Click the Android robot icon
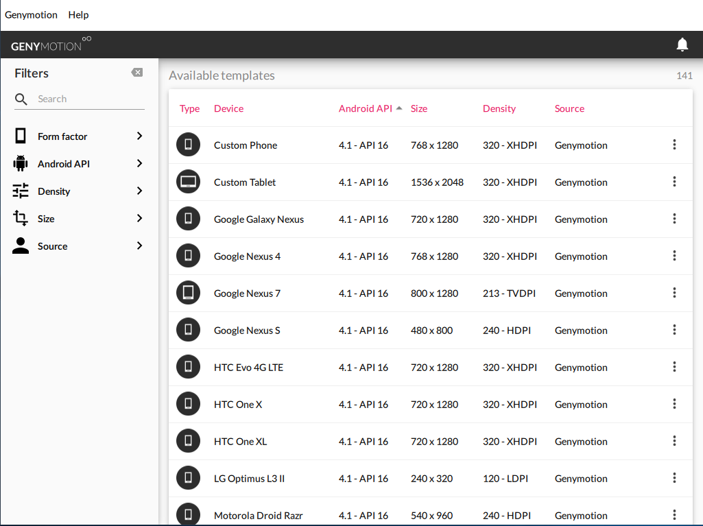The width and height of the screenshot is (703, 526). point(21,163)
